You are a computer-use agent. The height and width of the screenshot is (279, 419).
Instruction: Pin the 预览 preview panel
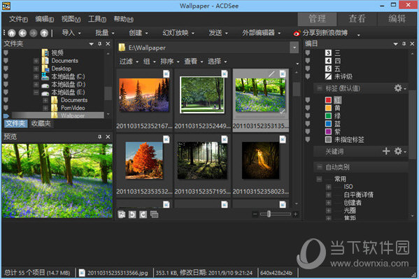[x=99, y=136]
